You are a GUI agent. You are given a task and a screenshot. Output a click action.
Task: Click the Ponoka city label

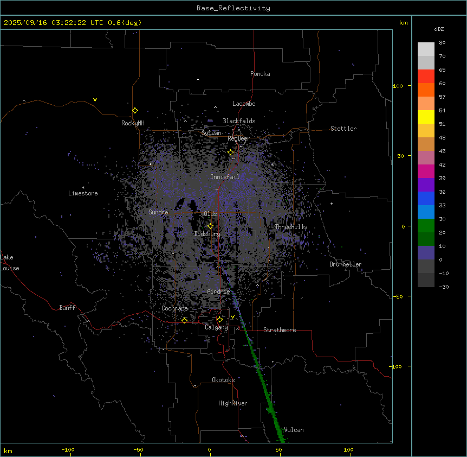click(x=260, y=74)
